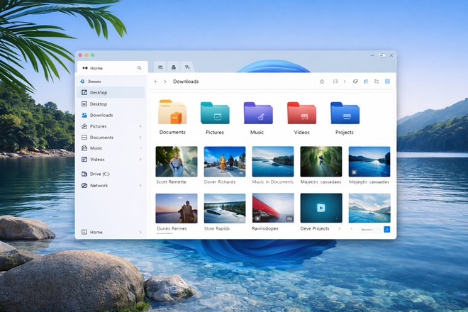Image resolution: width=468 pixels, height=312 pixels.
Task: Open the teal Pictures folder icon
Action: (x=215, y=114)
